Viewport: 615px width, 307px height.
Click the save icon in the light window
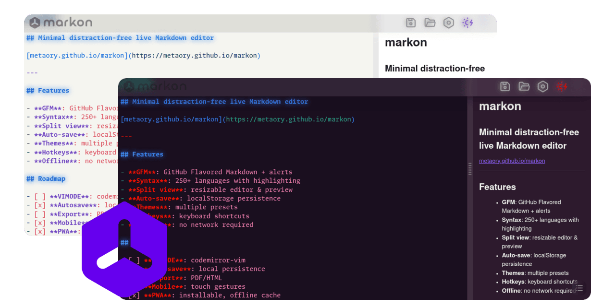click(x=411, y=23)
